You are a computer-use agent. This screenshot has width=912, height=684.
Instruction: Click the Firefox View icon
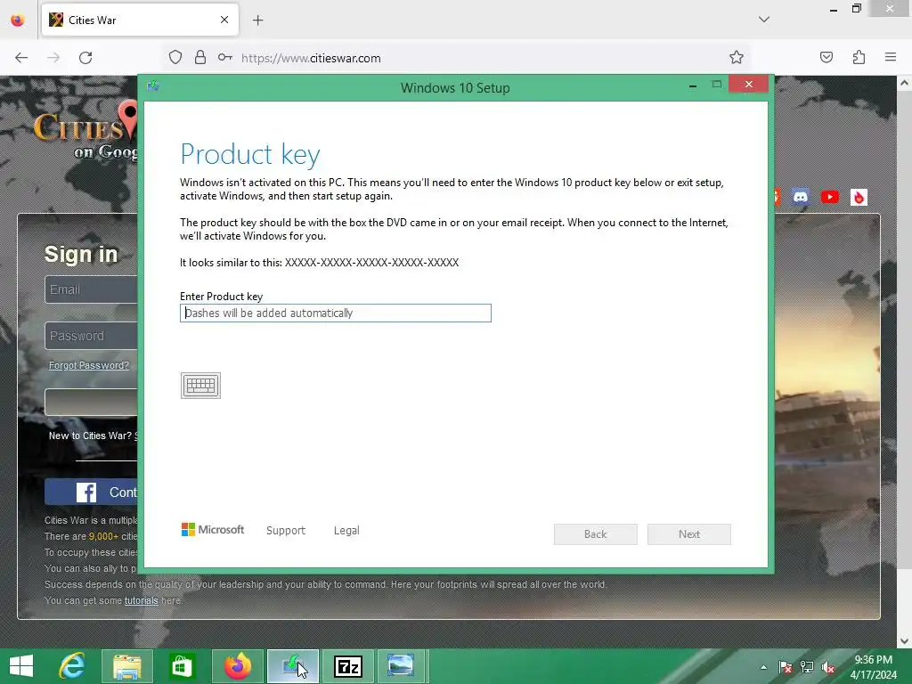[18, 20]
